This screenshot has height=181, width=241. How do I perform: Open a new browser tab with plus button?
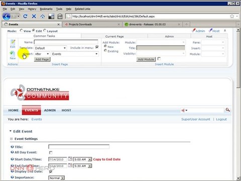point(186,25)
